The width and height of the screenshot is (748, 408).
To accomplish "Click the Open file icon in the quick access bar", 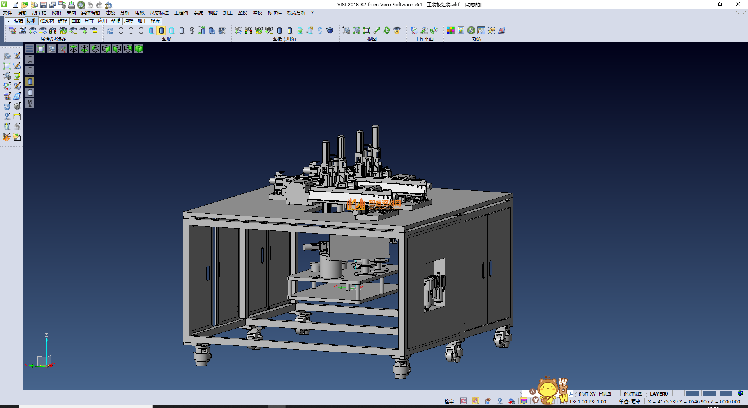I will pos(25,5).
